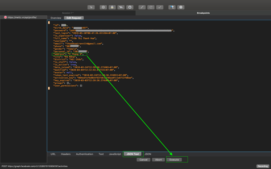
Task: Click the "is_active": true line
Action: coord(65,65)
